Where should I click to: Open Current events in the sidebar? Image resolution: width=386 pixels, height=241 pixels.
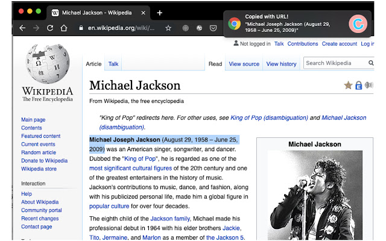38,145
